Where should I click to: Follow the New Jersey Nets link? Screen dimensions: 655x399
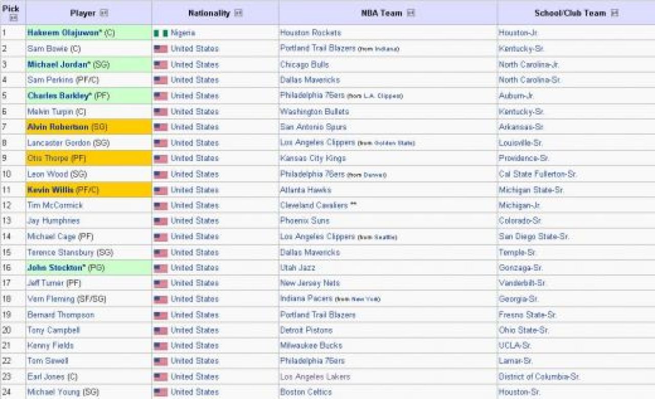coord(310,283)
